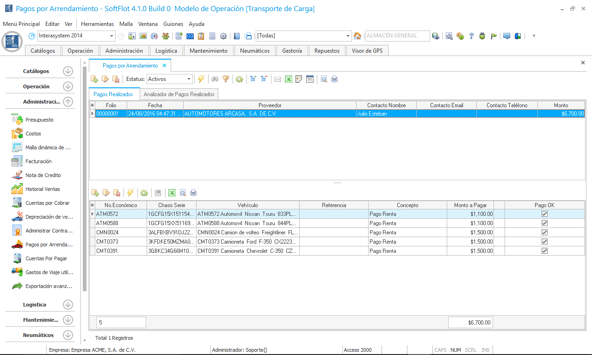Viewport: 592px width, 355px height.
Task: Uncheck Pago OK for ATM0572
Action: tap(544, 214)
